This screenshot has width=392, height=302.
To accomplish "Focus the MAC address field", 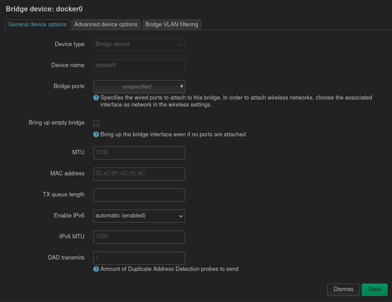I will click(x=139, y=174).
